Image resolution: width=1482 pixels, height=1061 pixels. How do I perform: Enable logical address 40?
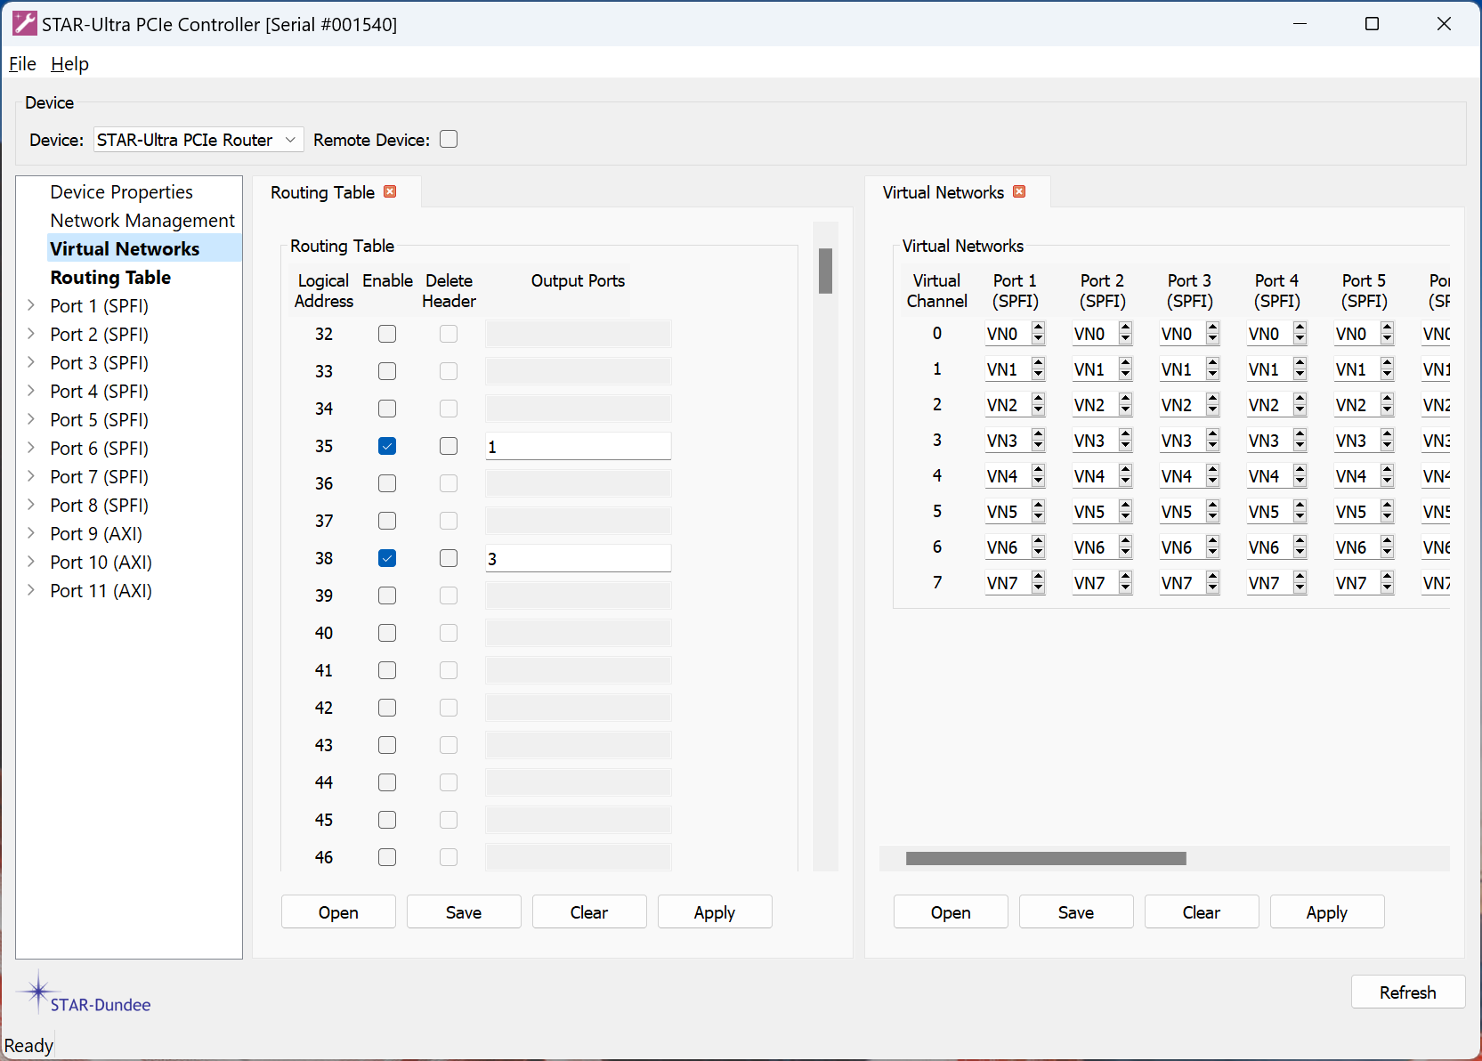click(x=387, y=633)
